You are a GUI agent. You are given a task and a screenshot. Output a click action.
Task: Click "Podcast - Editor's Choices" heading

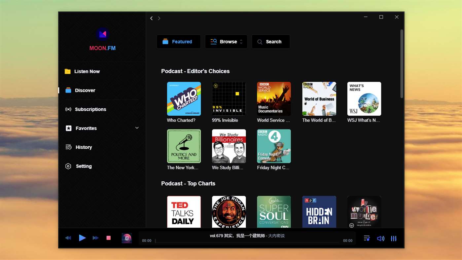point(195,71)
